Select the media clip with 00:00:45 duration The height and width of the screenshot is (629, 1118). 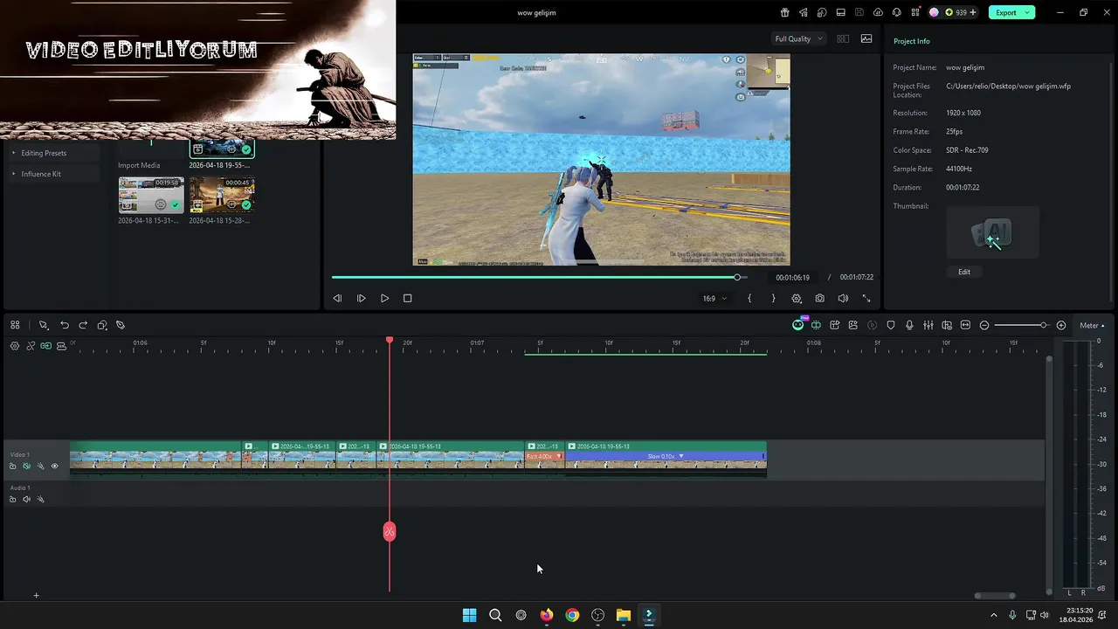coord(222,196)
